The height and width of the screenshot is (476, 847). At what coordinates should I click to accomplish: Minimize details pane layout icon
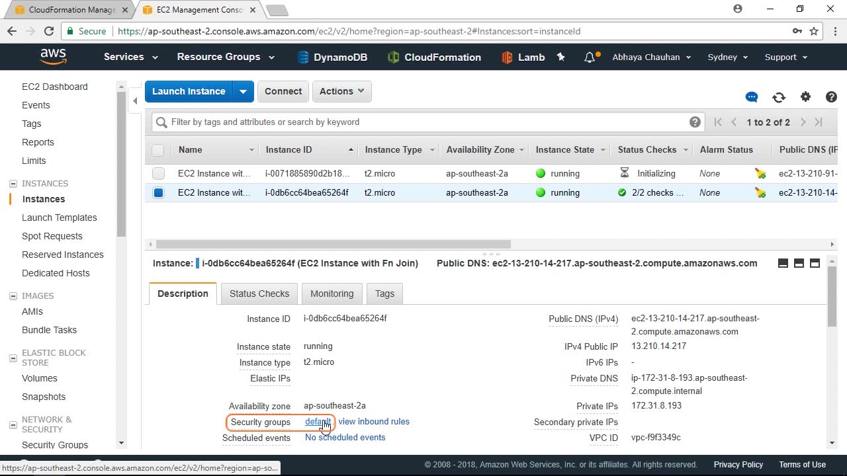pos(783,263)
